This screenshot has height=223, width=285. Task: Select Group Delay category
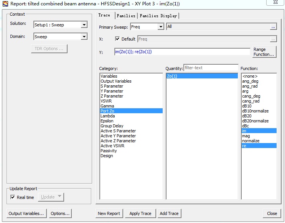pos(131,126)
